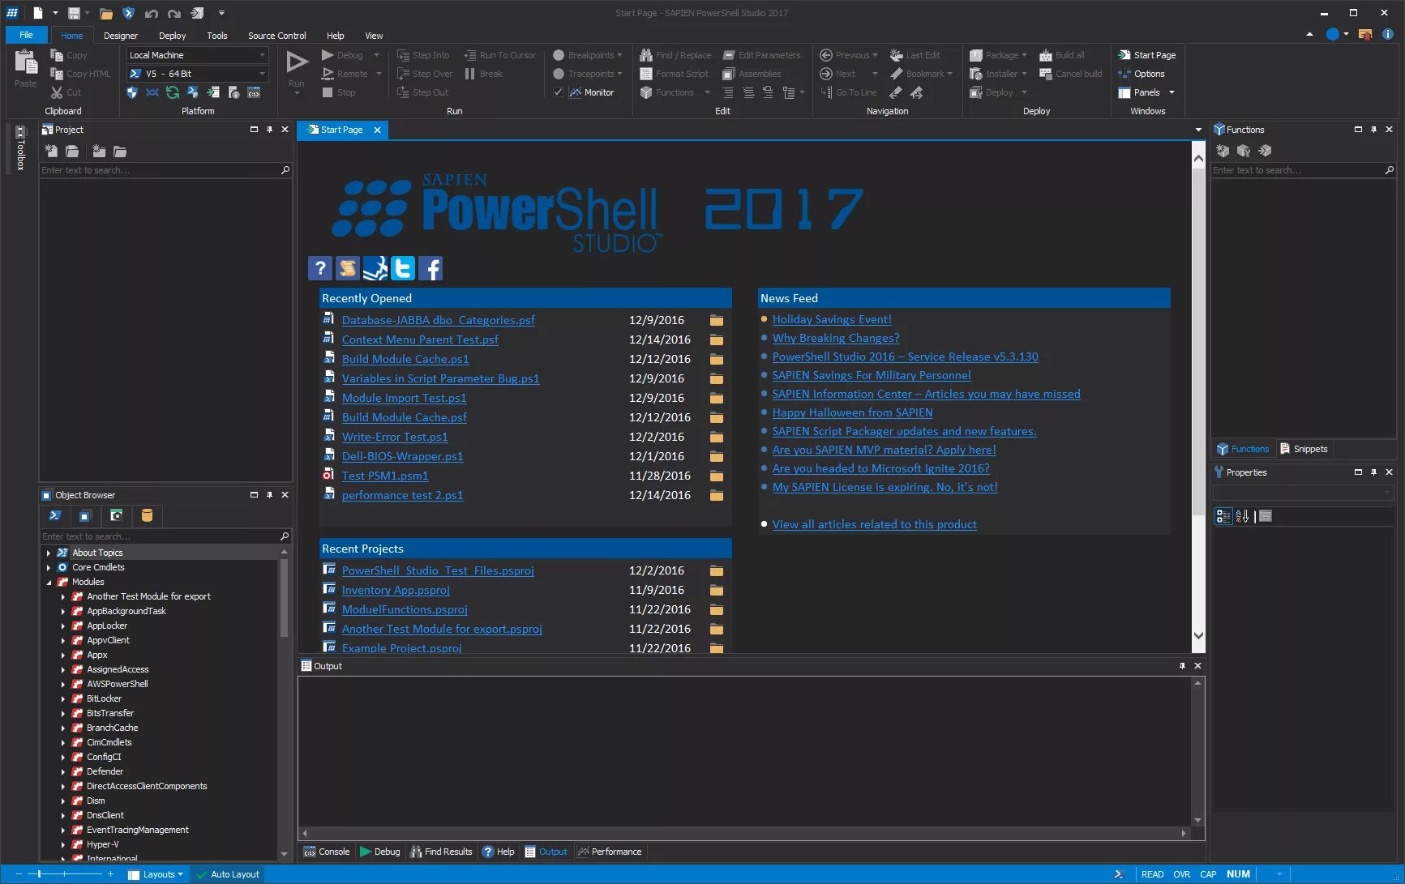Expand the BitLocker module node
Image resolution: width=1405 pixels, height=884 pixels.
coord(63,698)
